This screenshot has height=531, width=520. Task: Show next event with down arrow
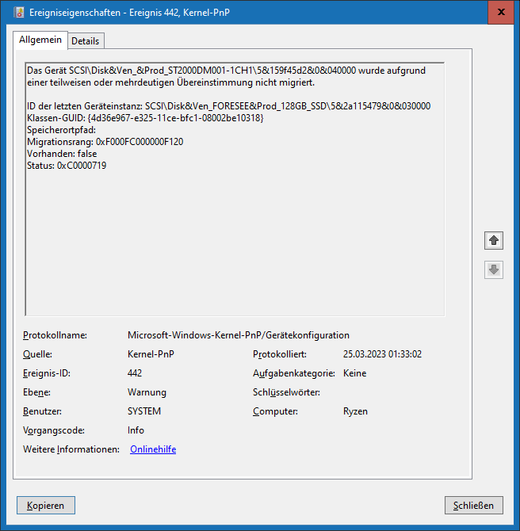click(494, 270)
